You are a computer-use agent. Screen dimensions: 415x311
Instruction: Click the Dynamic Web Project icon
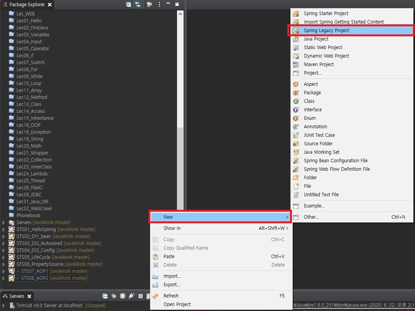pyautogui.click(x=296, y=56)
